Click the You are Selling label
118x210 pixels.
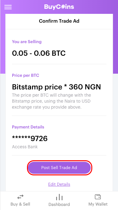pyautogui.click(x=27, y=42)
